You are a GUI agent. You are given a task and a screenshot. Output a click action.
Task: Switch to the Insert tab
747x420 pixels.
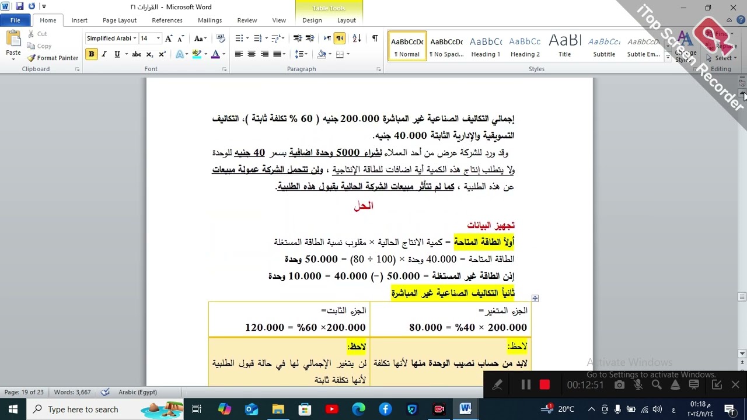(79, 20)
